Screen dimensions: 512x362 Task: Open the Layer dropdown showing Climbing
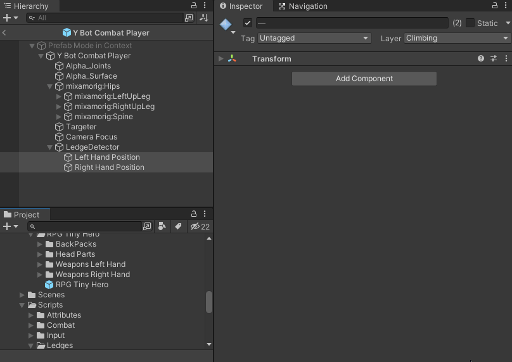tap(457, 38)
